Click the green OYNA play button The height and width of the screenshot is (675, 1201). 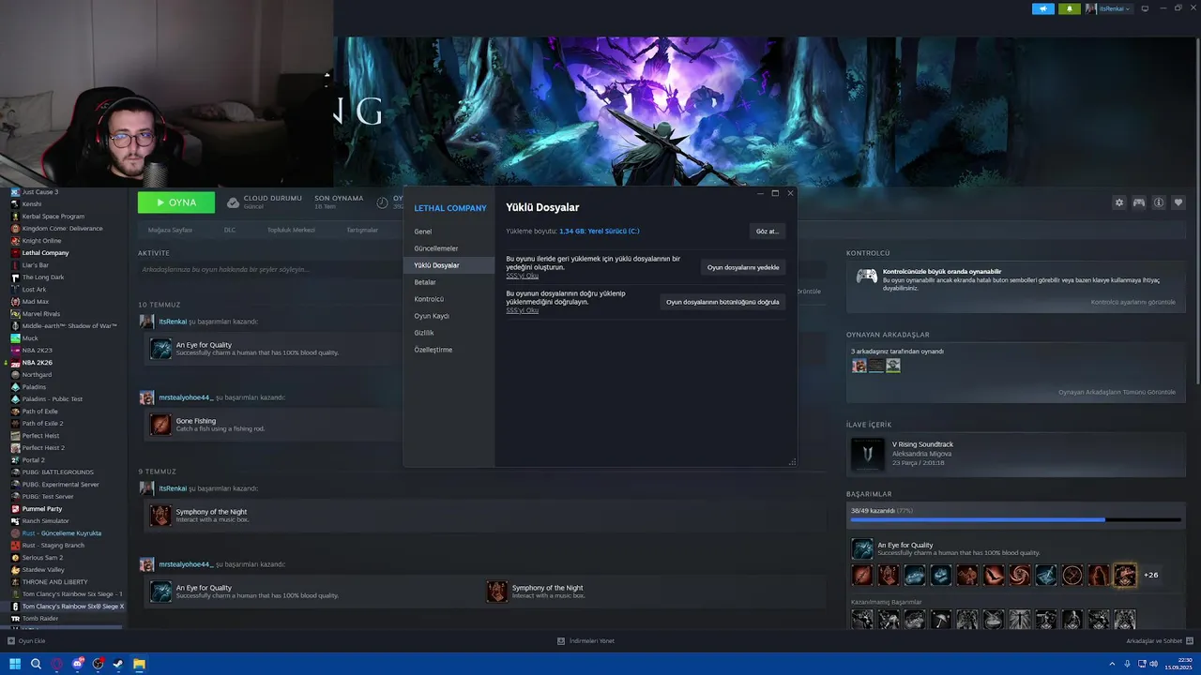pos(176,202)
